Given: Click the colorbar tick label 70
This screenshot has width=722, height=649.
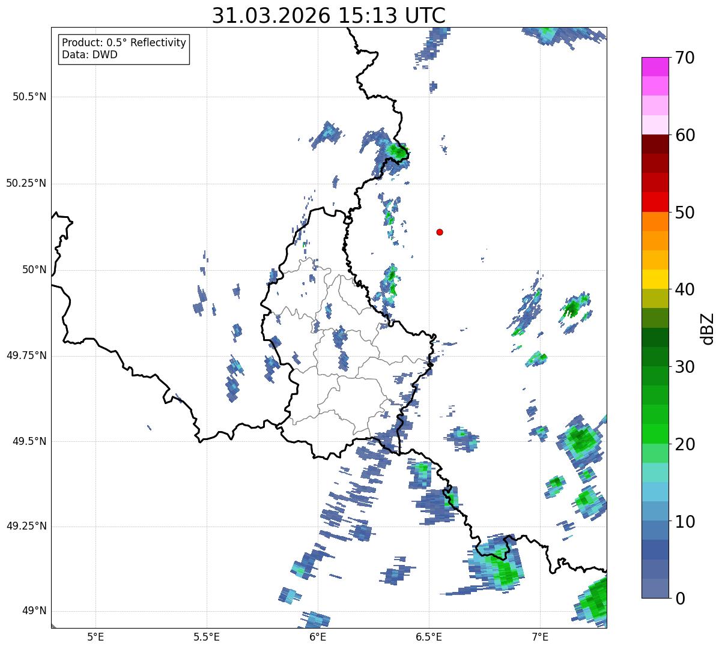Looking at the screenshot, I should [x=685, y=58].
